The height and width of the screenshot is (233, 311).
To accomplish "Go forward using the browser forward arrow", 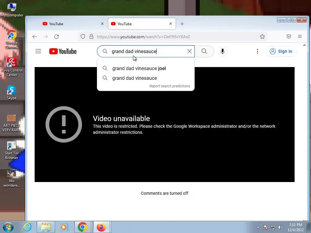I will tap(46, 37).
